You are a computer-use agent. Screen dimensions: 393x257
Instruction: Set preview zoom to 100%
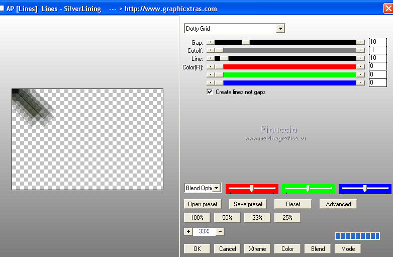point(197,218)
